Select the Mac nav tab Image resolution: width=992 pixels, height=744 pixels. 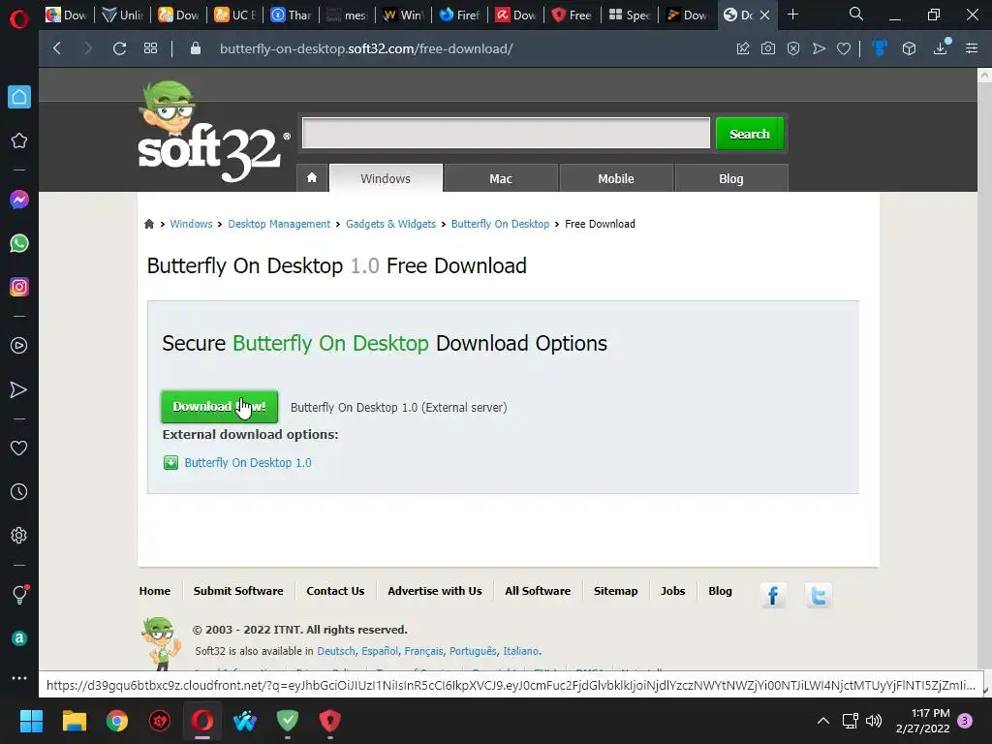point(501,178)
